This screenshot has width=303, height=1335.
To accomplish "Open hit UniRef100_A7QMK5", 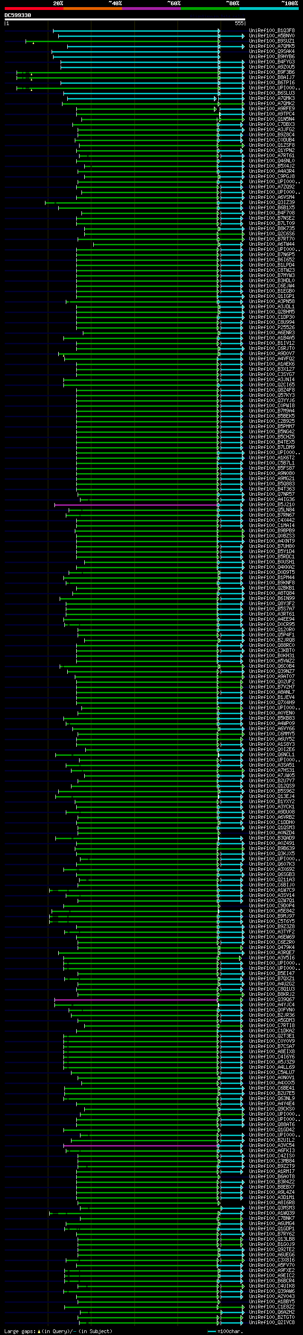I will 271,46.
